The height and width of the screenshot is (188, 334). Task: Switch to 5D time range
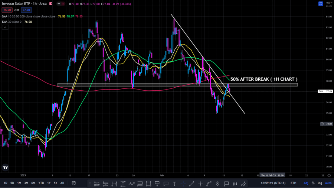click(x=12, y=183)
